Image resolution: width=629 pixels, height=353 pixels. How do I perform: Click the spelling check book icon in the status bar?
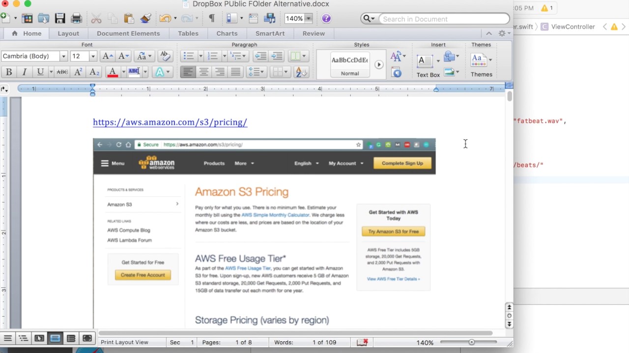[x=363, y=342]
